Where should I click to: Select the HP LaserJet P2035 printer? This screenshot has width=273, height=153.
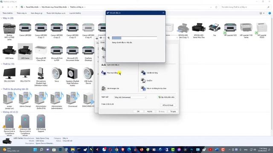coord(262,31)
